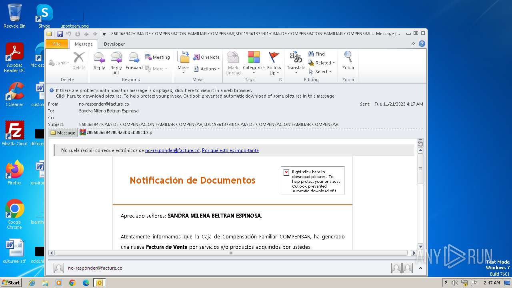Launch Firefox from desktop

(14, 172)
